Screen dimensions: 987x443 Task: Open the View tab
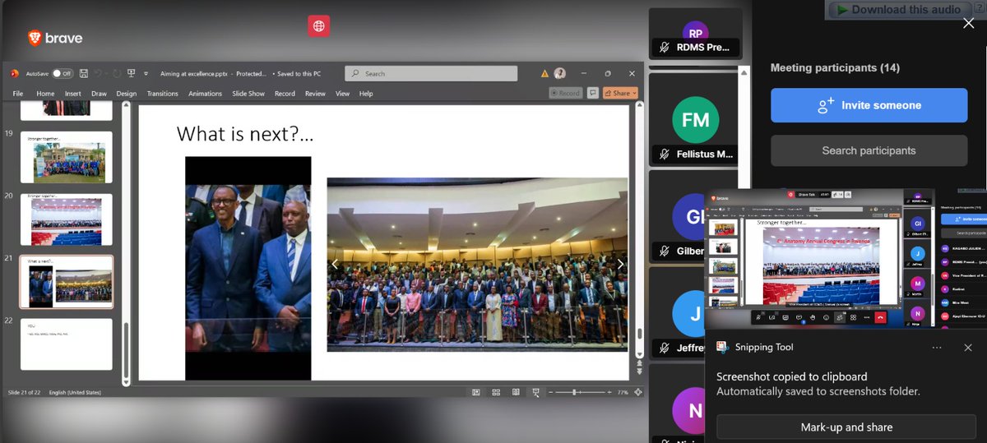342,94
